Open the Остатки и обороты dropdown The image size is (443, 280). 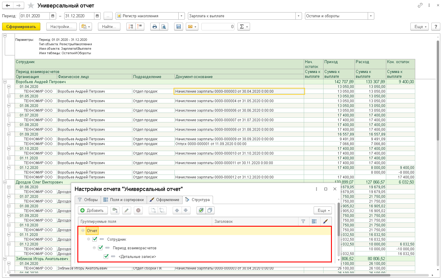[x=371, y=16]
